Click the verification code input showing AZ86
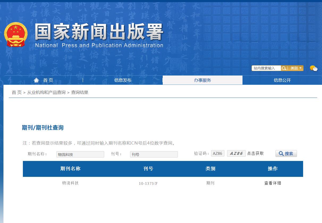 point(218,153)
